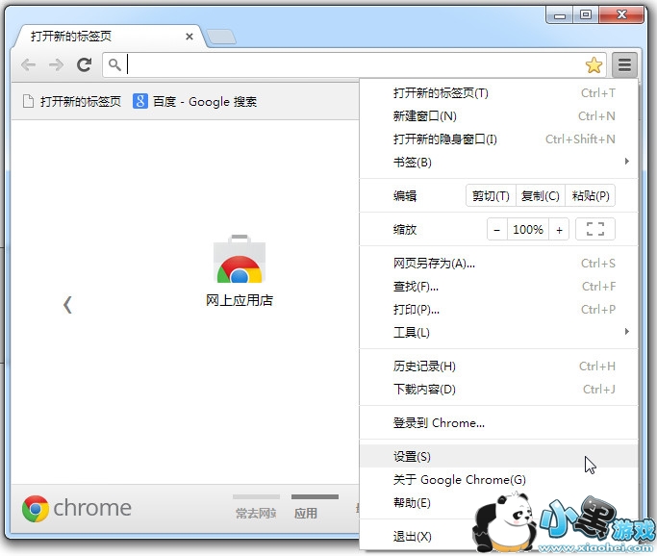Open the 百度 - Google 搜索 bookmark

click(x=195, y=101)
